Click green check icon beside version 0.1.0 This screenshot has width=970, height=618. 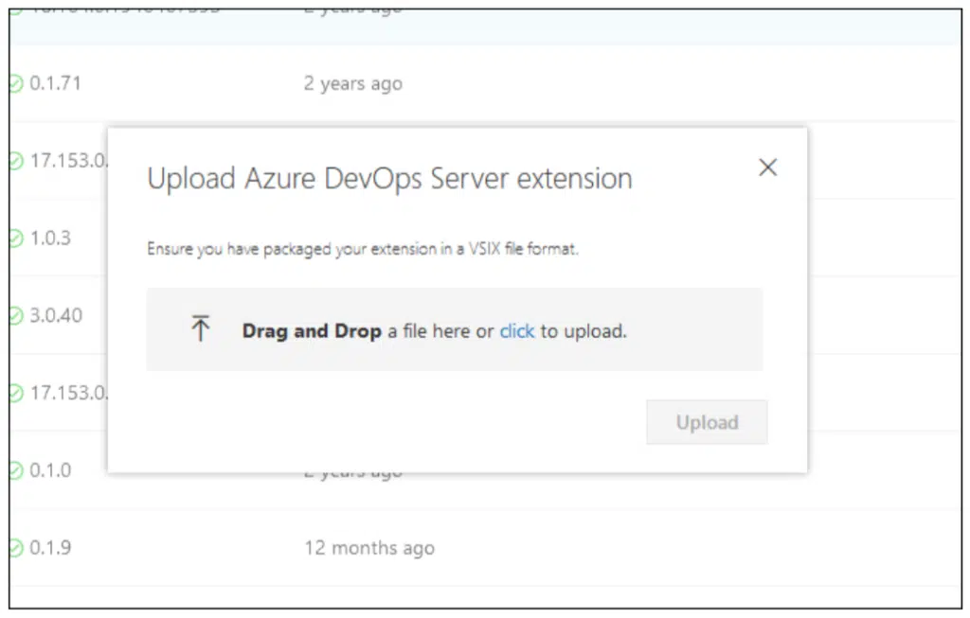16,470
